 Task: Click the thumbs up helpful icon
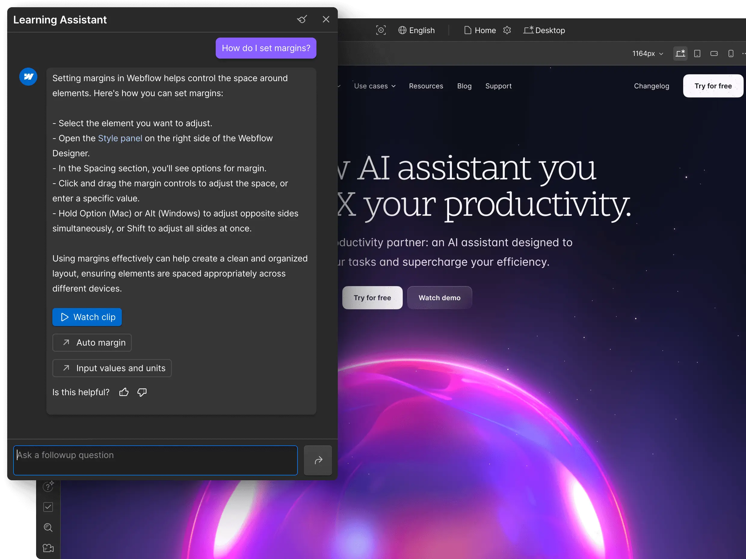[124, 392]
